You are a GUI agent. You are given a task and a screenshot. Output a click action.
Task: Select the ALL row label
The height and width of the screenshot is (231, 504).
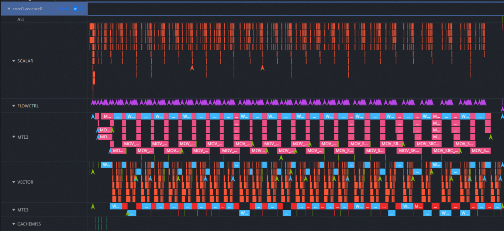pyautogui.click(x=21, y=20)
